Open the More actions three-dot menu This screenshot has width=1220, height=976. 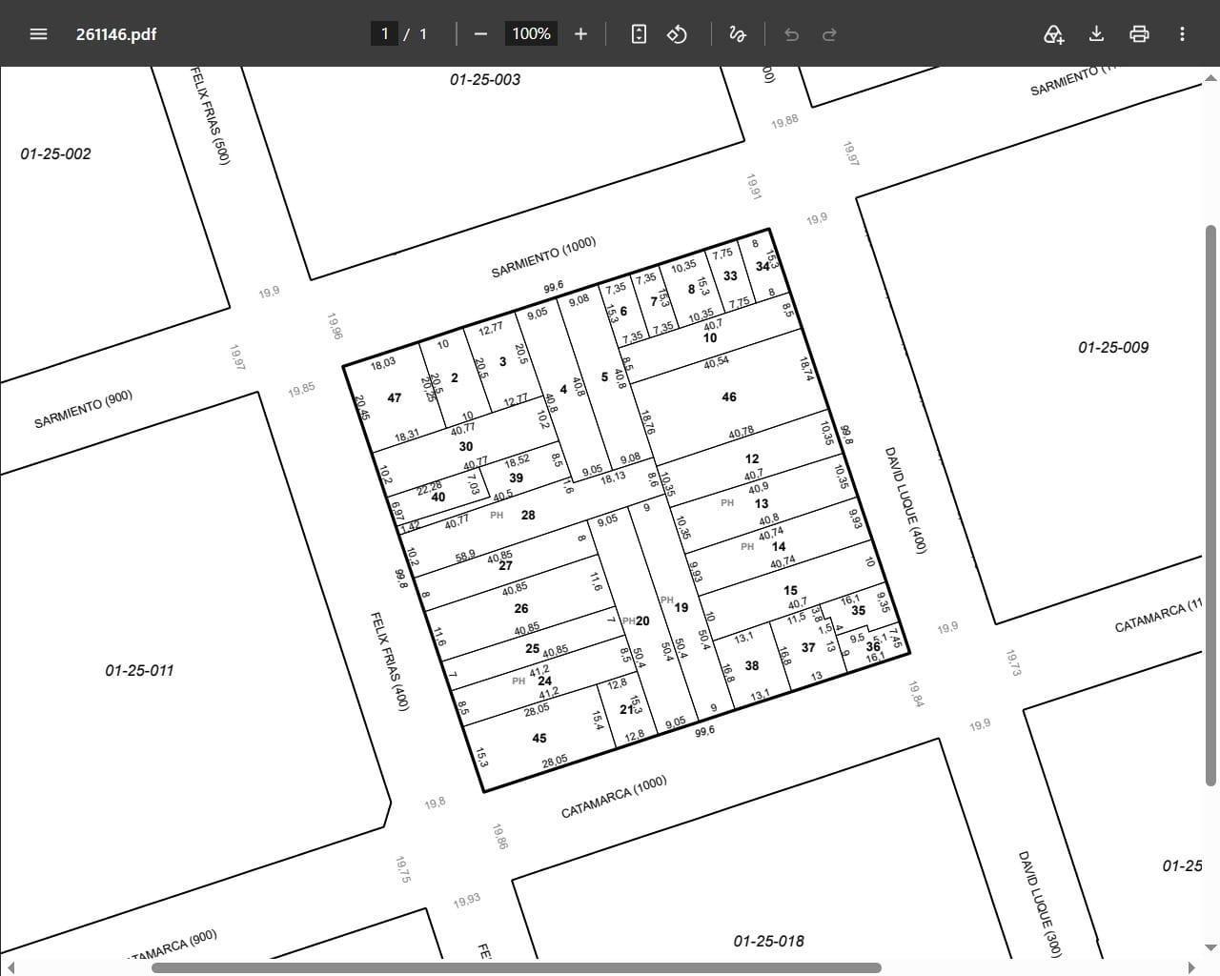coord(1182,34)
